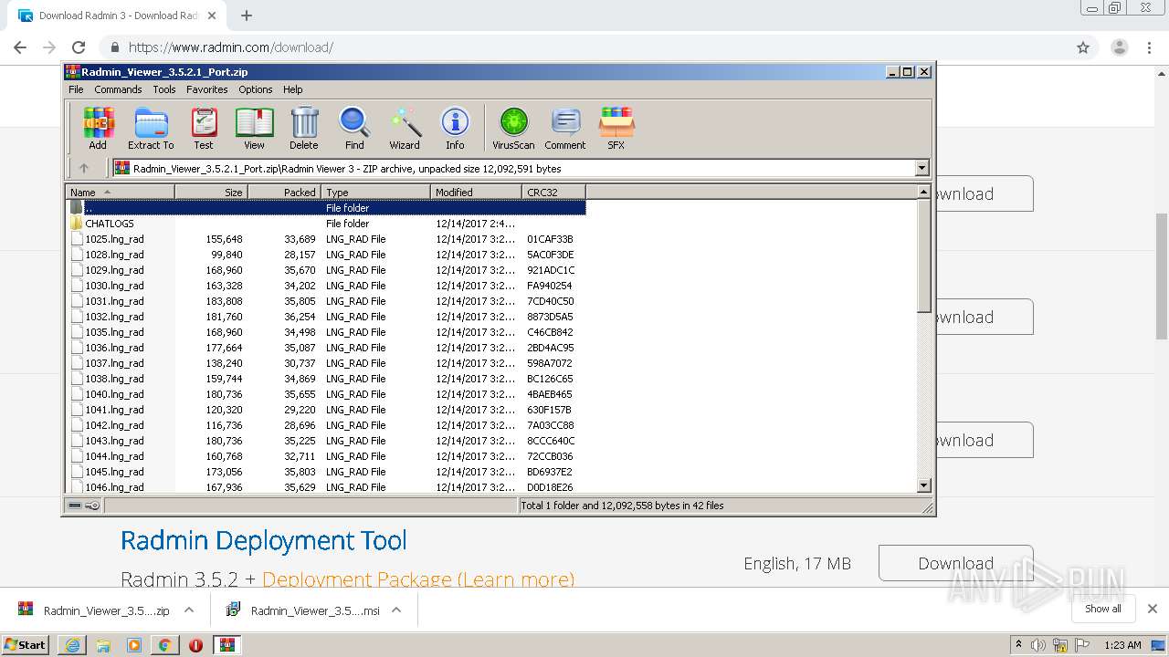Open the Chrome profile avatar icon

pyautogui.click(x=1119, y=47)
